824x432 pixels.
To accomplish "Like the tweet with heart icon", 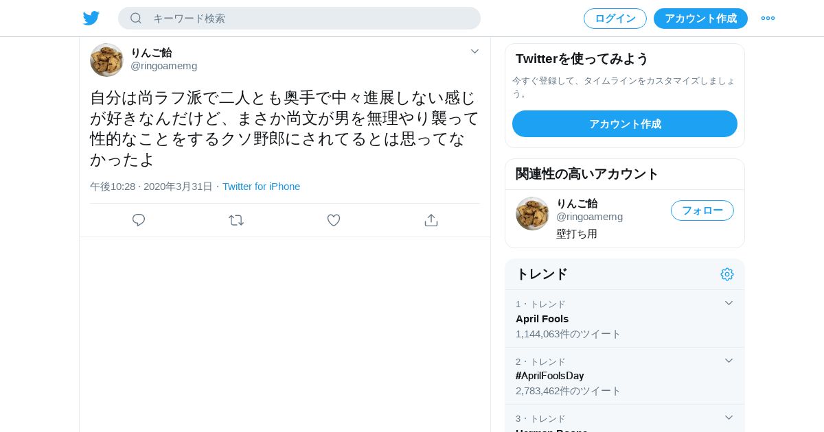I will click(334, 220).
